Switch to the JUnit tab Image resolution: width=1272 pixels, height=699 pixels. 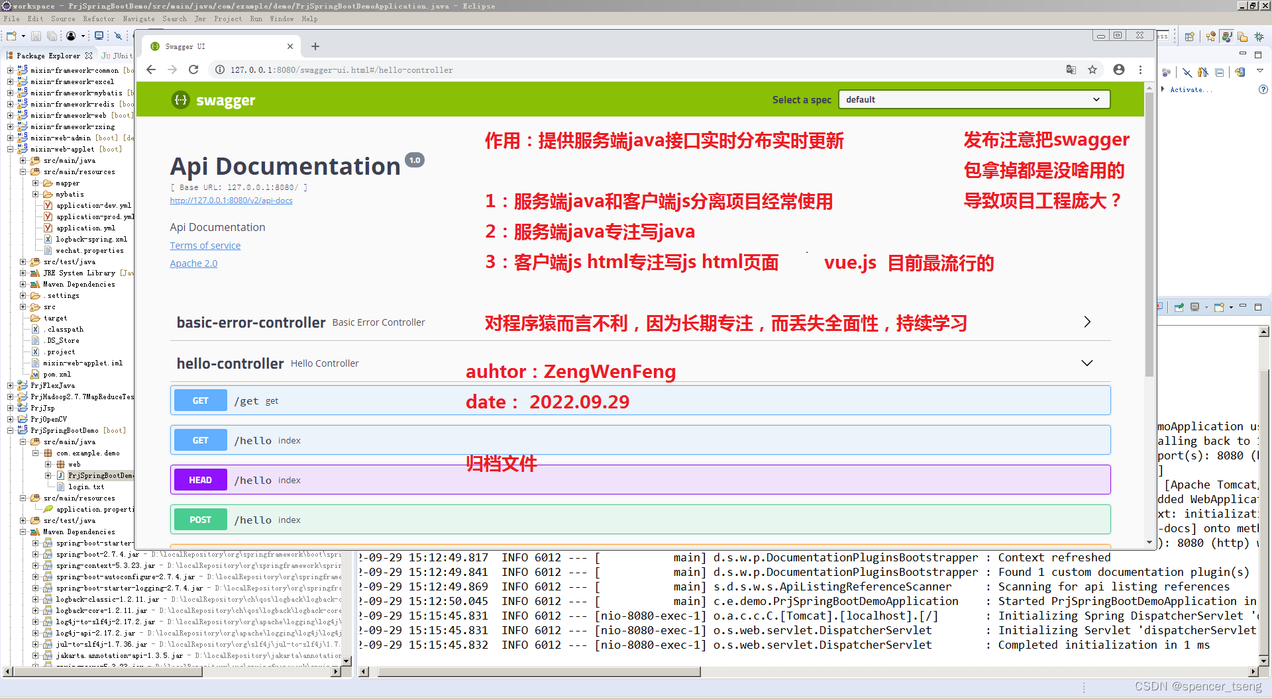(117, 55)
